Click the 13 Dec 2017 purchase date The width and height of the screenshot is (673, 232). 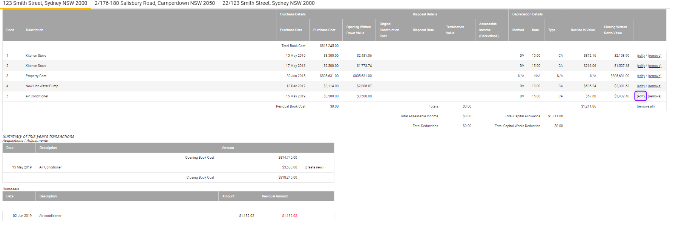[x=296, y=86]
